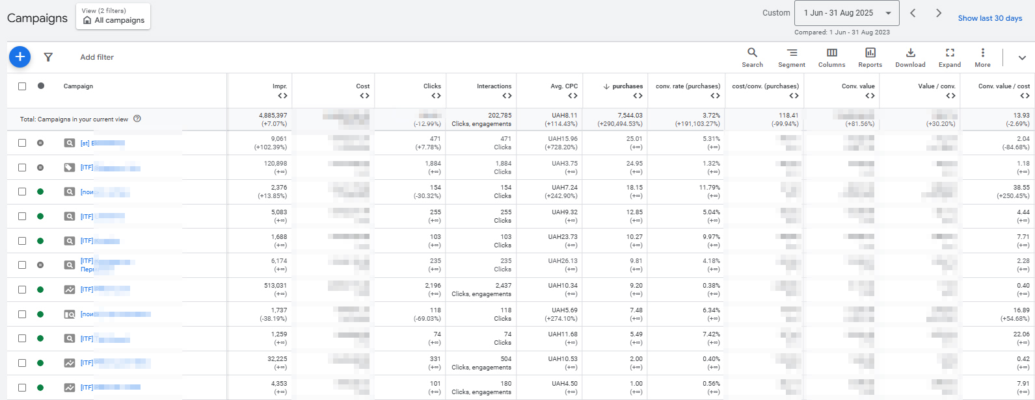1035x400 pixels.
Task: Open the More options menu
Action: click(982, 57)
